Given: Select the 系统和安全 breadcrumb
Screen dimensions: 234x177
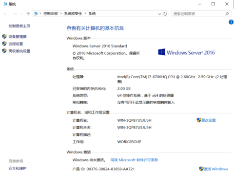Looking at the screenshot, I should [x=73, y=14].
